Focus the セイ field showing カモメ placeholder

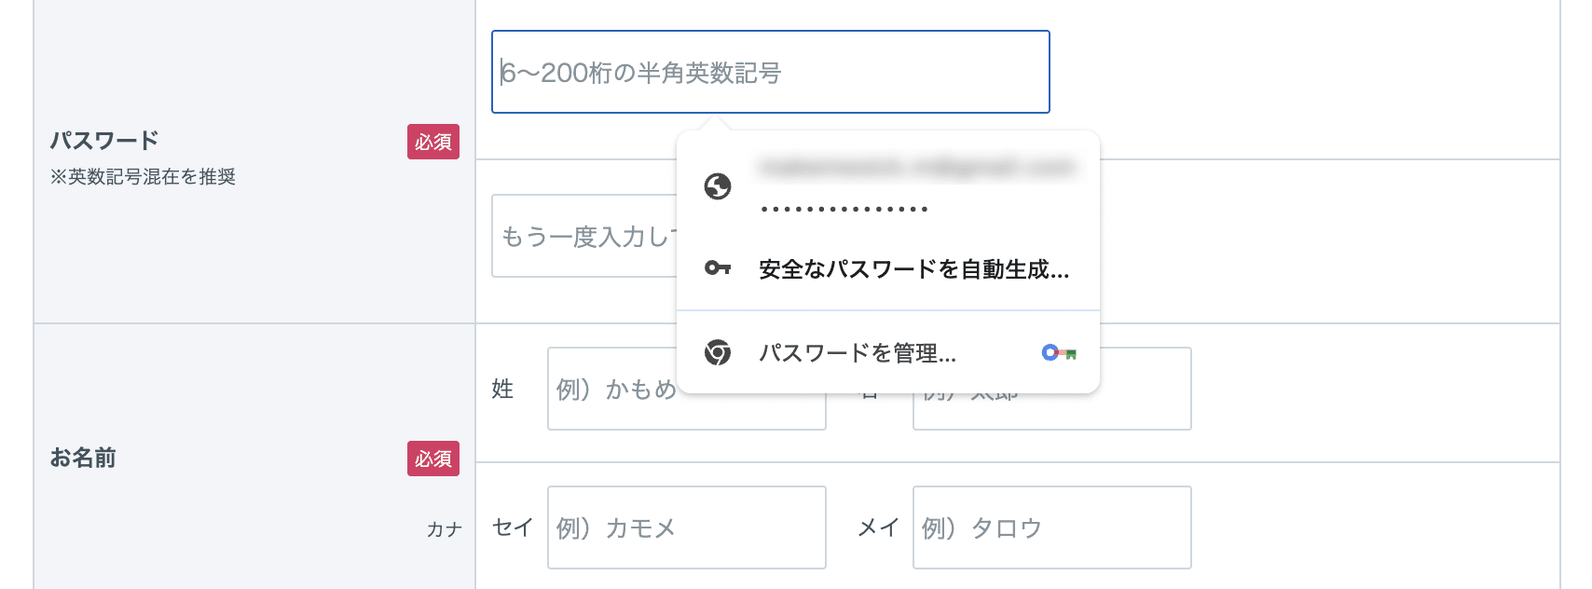tap(686, 527)
